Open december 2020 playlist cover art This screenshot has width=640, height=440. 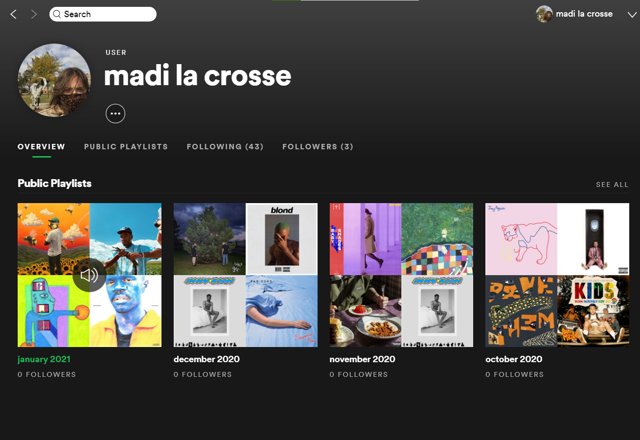click(246, 275)
